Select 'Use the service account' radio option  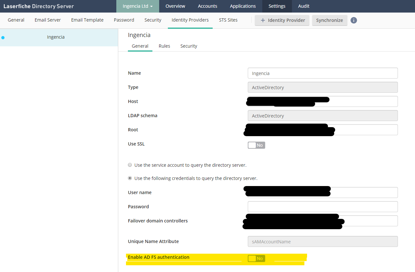click(x=130, y=165)
